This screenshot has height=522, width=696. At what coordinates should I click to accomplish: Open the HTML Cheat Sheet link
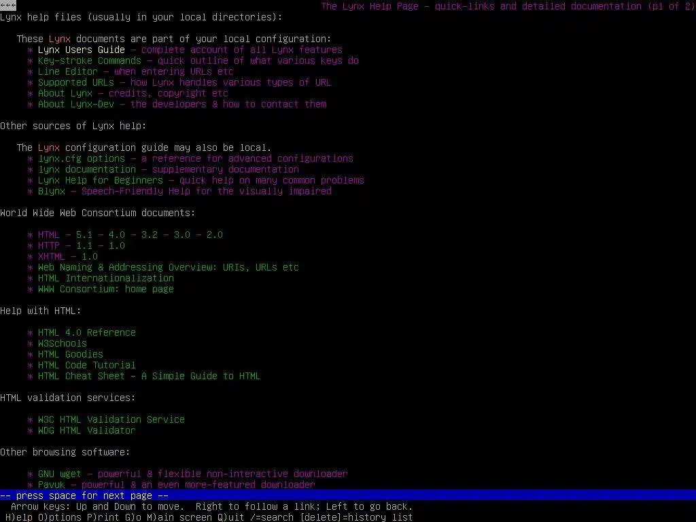[x=149, y=376]
